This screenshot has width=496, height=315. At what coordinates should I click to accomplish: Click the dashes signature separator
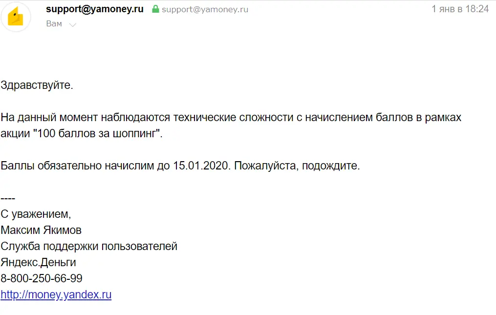pyautogui.click(x=8, y=198)
